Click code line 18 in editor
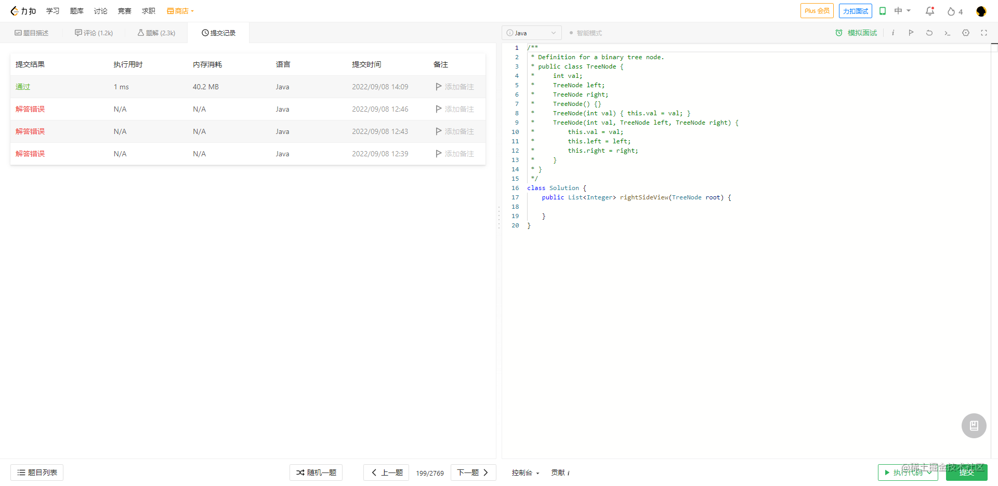 click(x=759, y=207)
